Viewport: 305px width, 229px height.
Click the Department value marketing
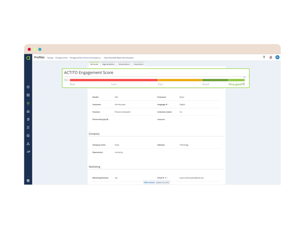(x=119, y=152)
